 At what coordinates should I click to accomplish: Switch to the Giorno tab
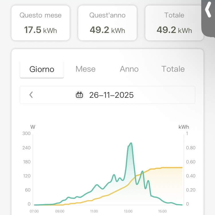coord(42,69)
